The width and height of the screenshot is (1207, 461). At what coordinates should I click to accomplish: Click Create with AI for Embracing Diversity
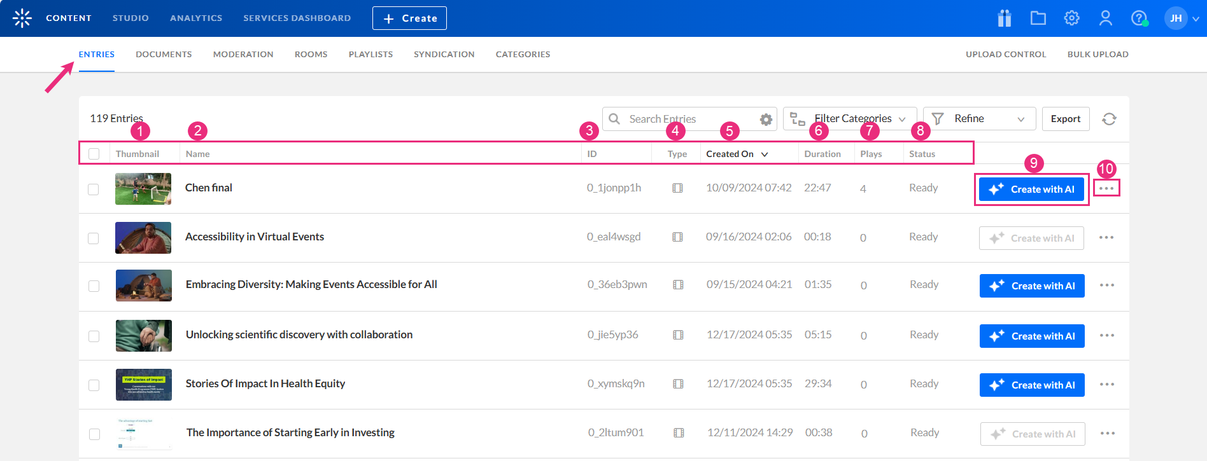1032,286
